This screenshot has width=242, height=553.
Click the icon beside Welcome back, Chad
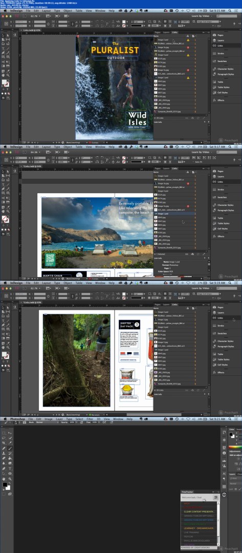215,497
